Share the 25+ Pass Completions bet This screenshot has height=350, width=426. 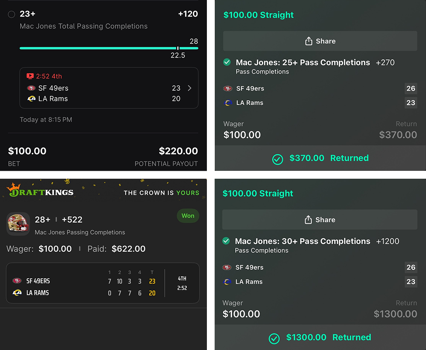coord(320,41)
